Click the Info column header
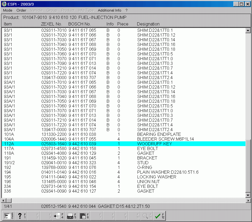The height and width of the screenshot is (222, 252). point(110,24)
